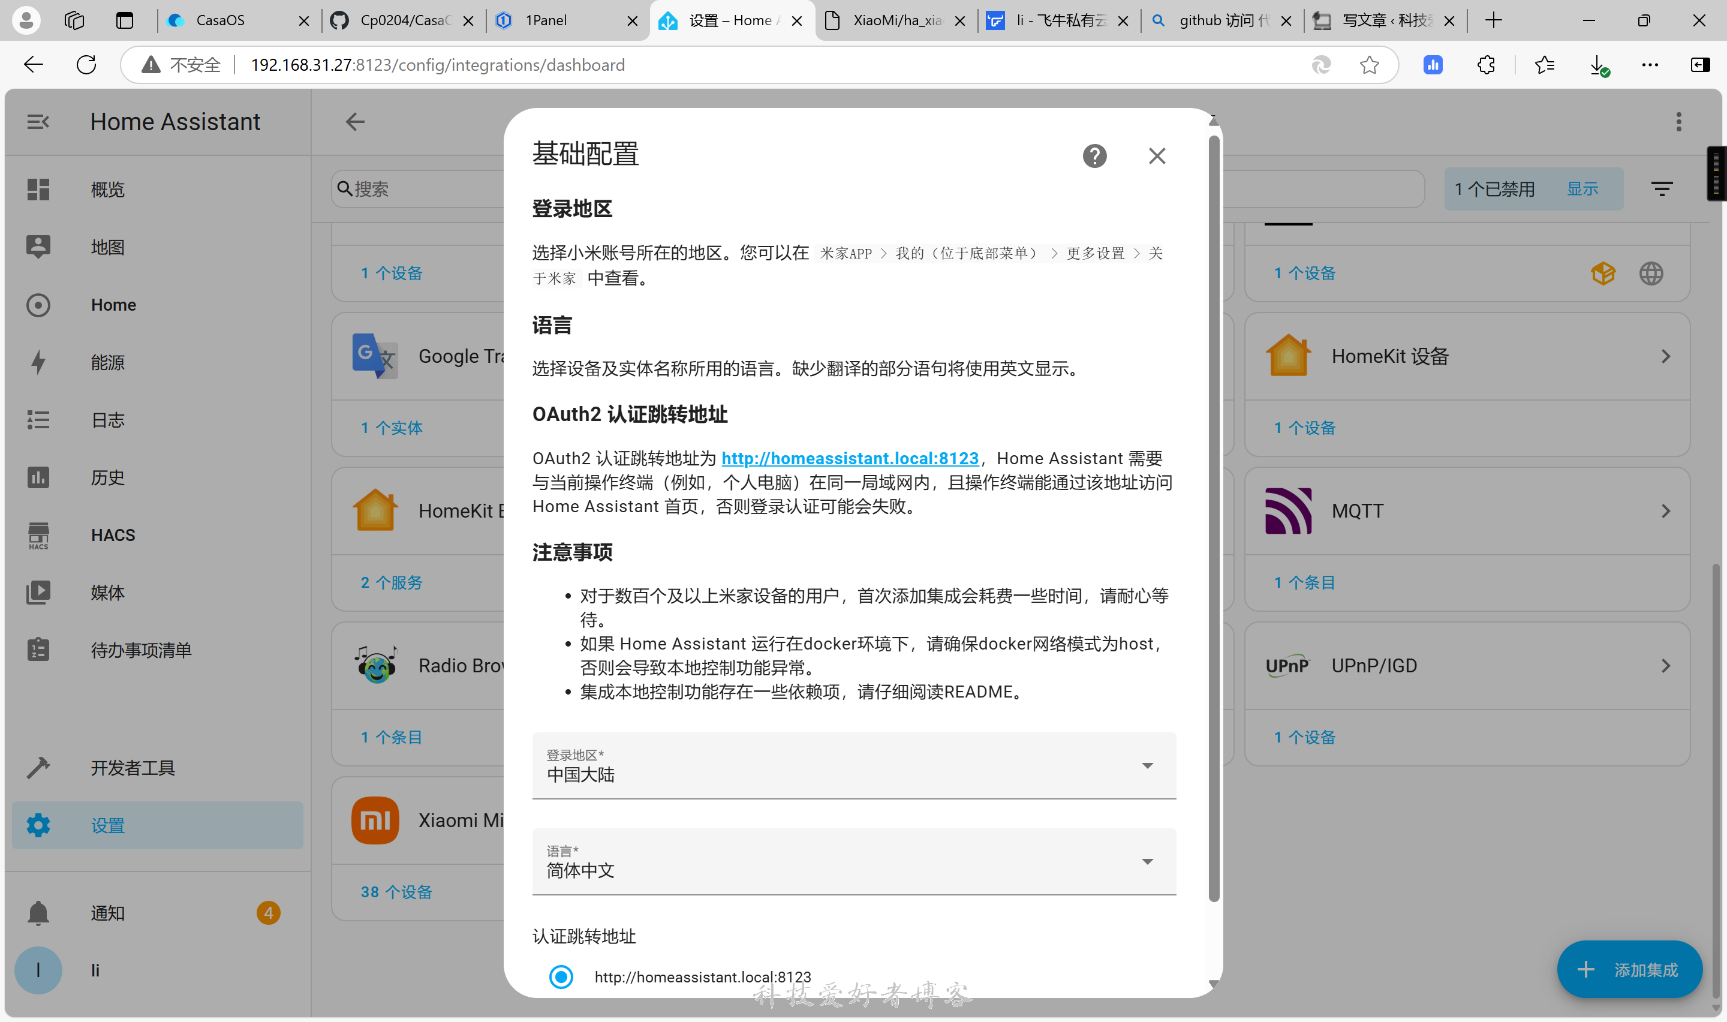Screen dimensions: 1727x1022
Task: Open the help icon in 基础配置 dialog
Action: pos(1094,157)
